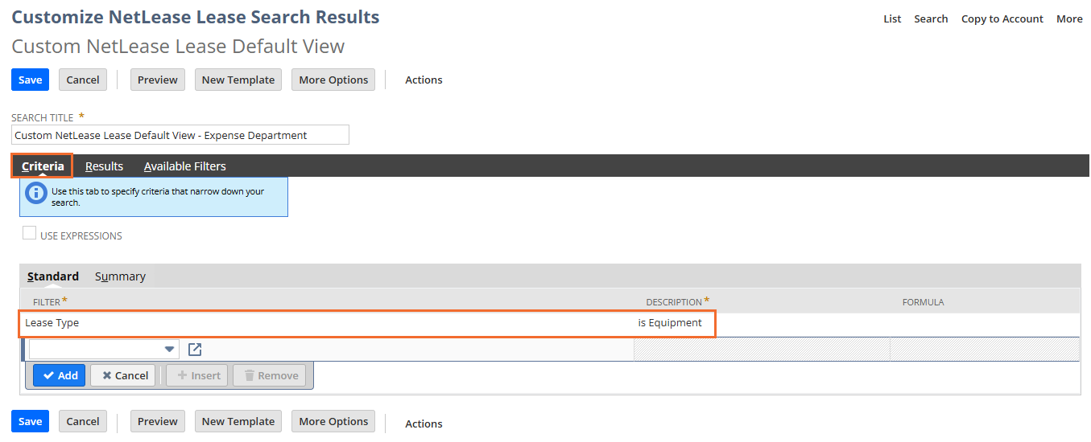Open the Copy to Account link

pos(1002,18)
